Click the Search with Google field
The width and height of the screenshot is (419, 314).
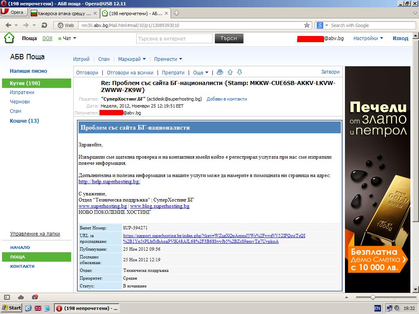[x=372, y=25]
